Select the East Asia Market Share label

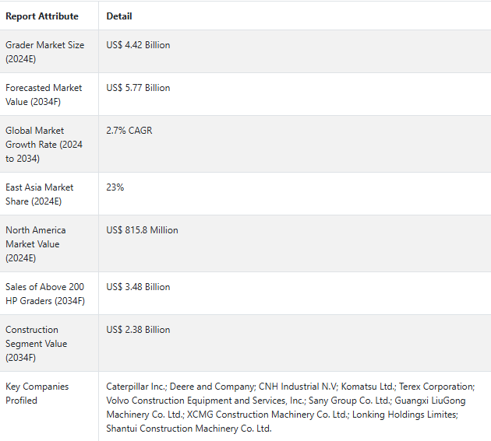coord(40,194)
